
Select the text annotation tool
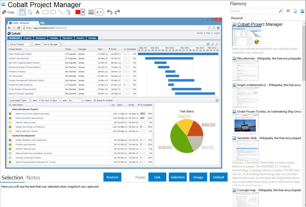[x=38, y=12]
